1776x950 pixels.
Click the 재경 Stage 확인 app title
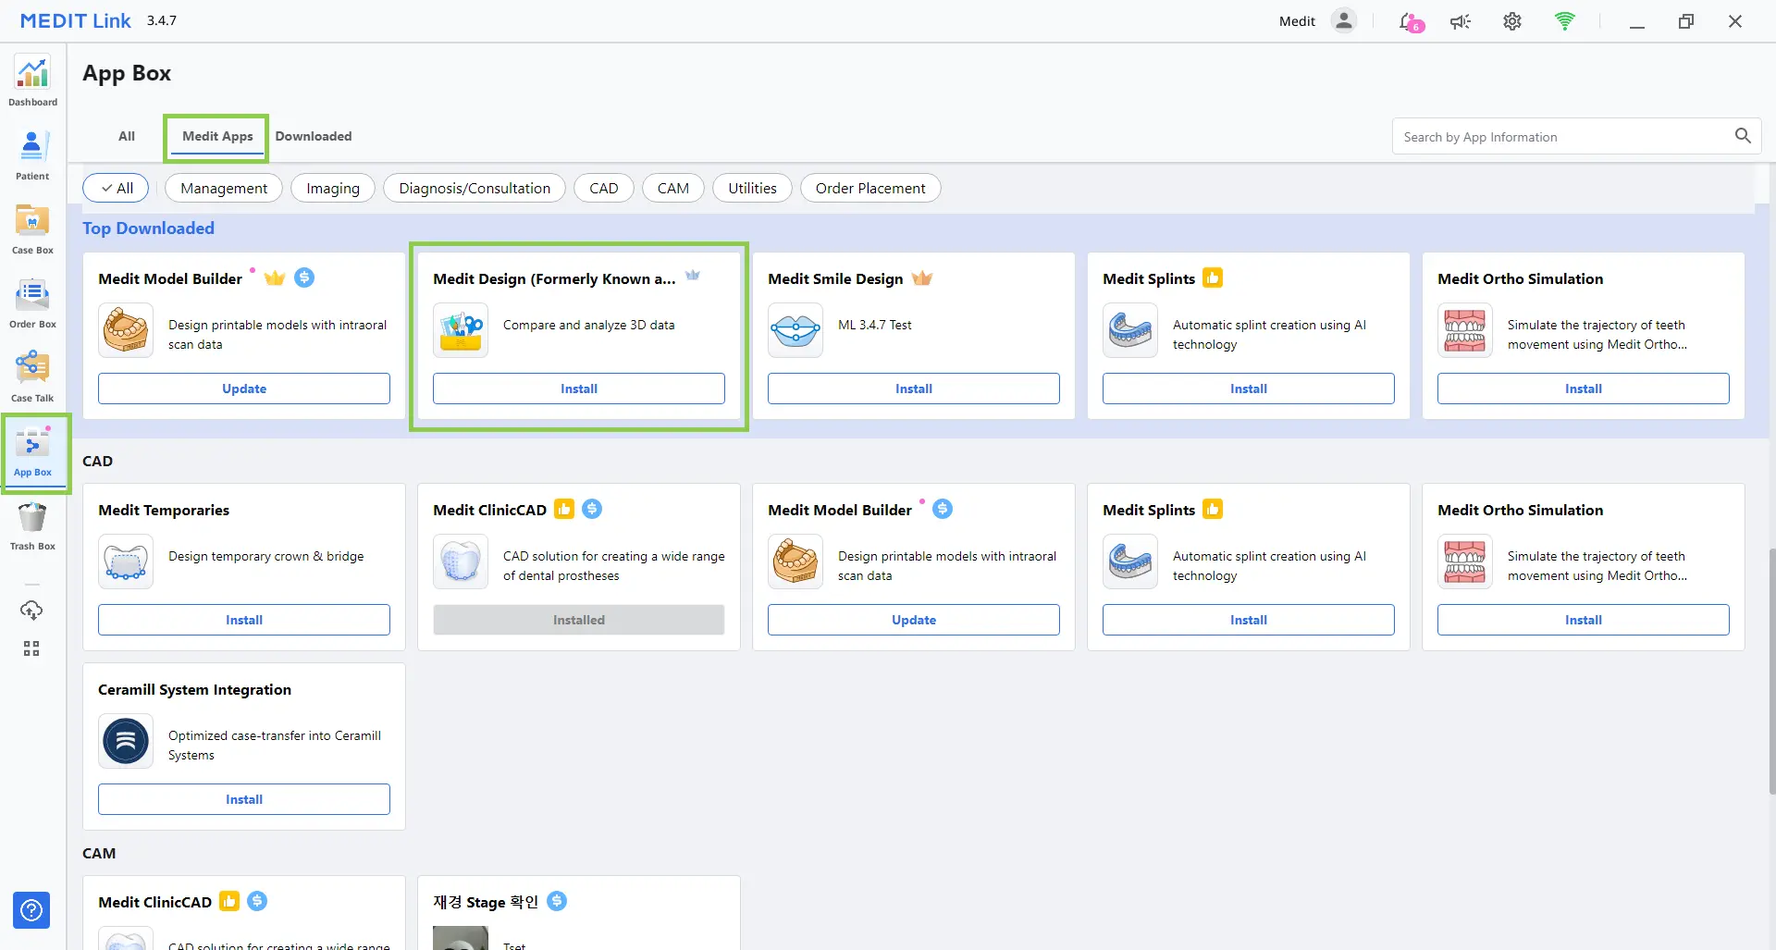tap(486, 902)
